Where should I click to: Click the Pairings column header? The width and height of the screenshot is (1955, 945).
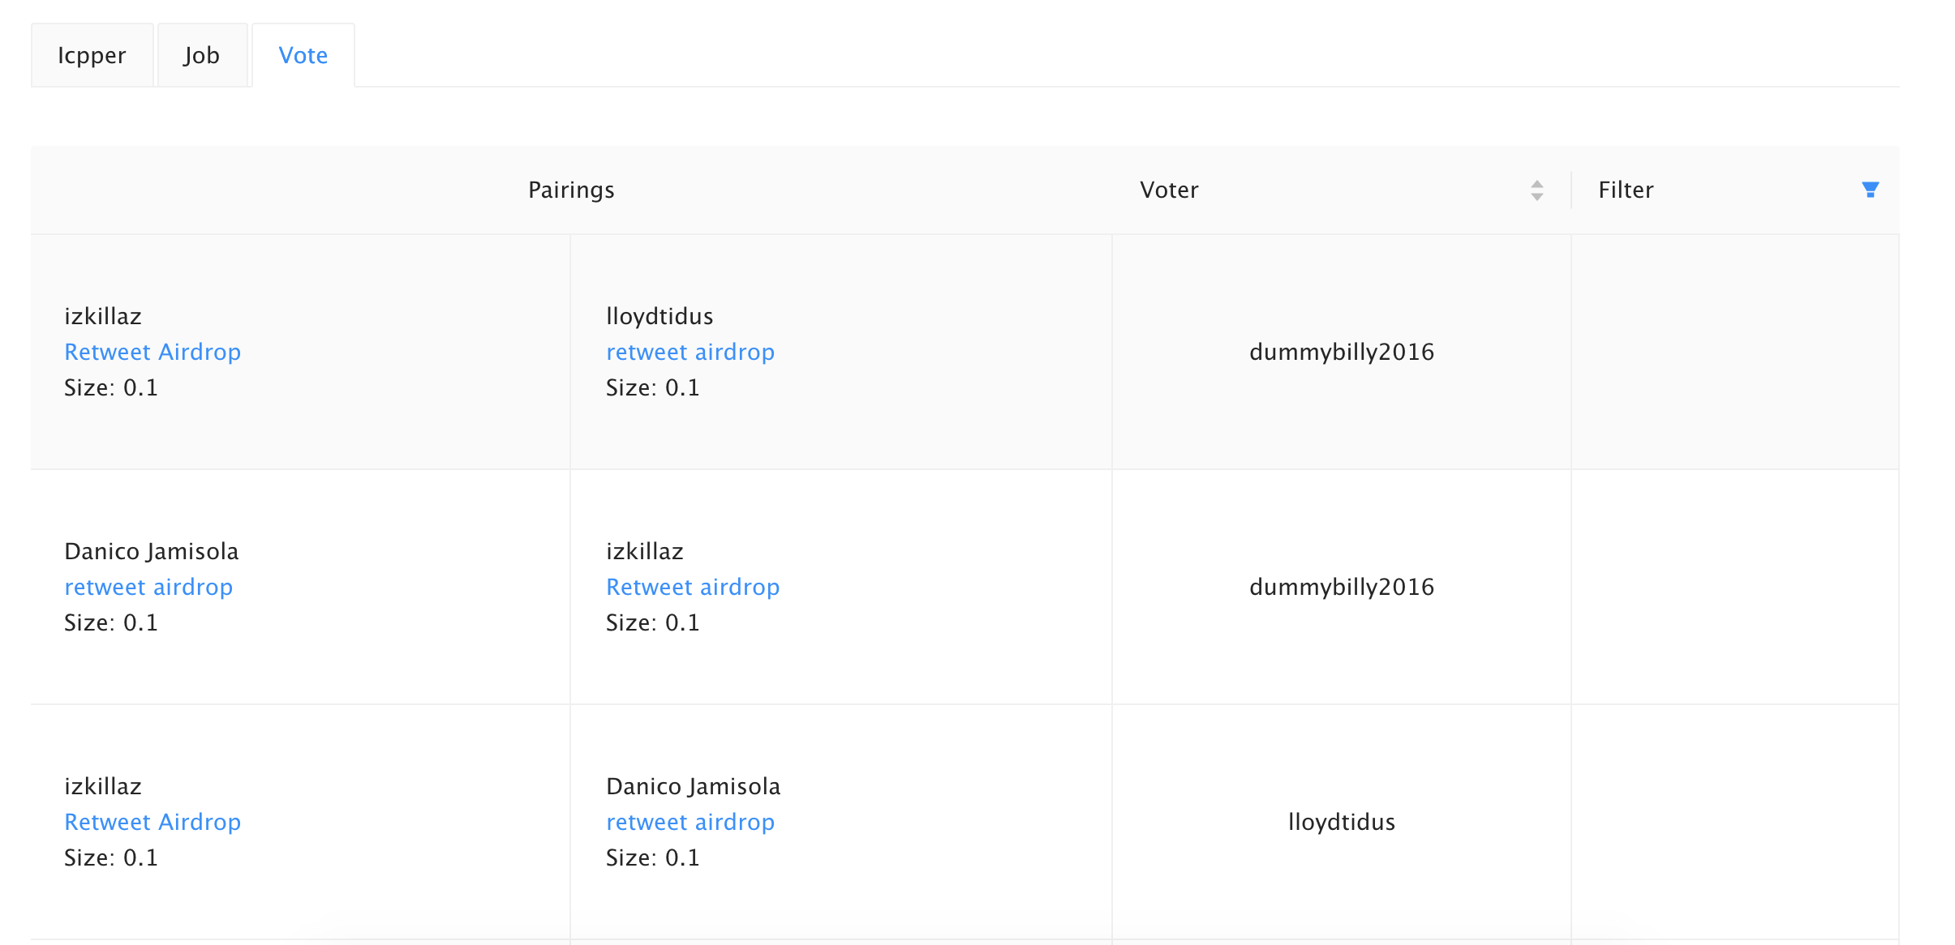571,190
